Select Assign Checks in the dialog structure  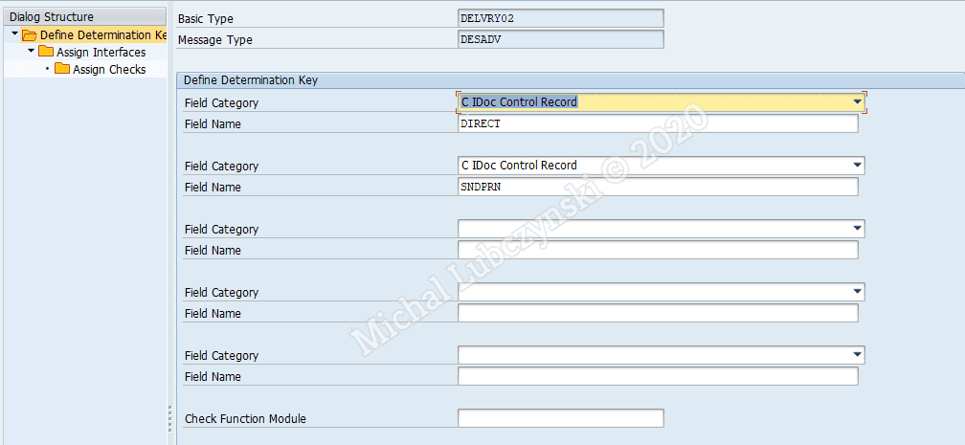pos(109,70)
